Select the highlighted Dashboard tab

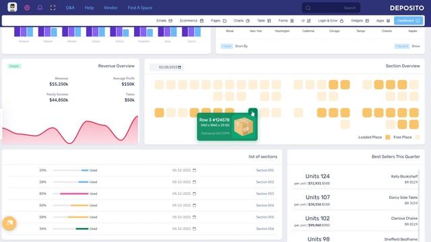tap(409, 21)
